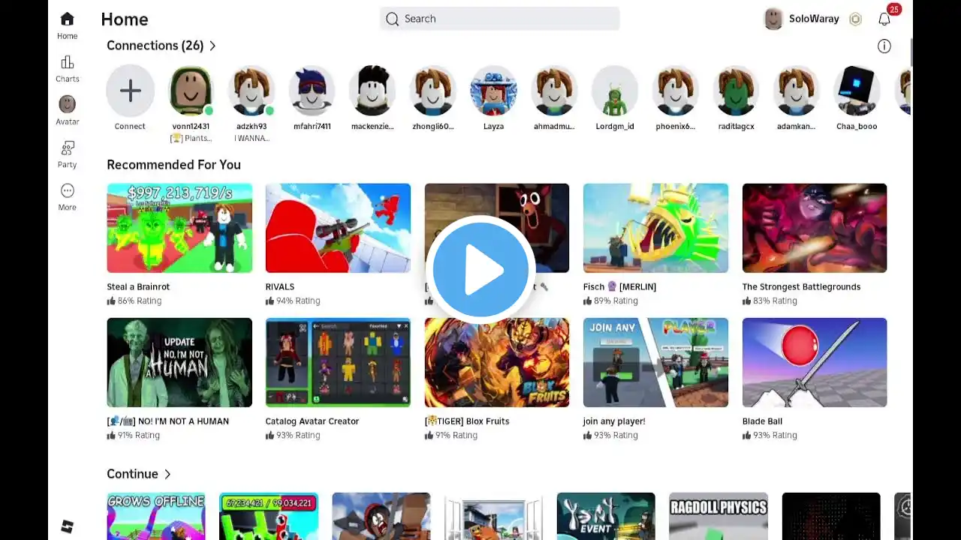Open the RIVALS game thumbnail

[x=338, y=228]
